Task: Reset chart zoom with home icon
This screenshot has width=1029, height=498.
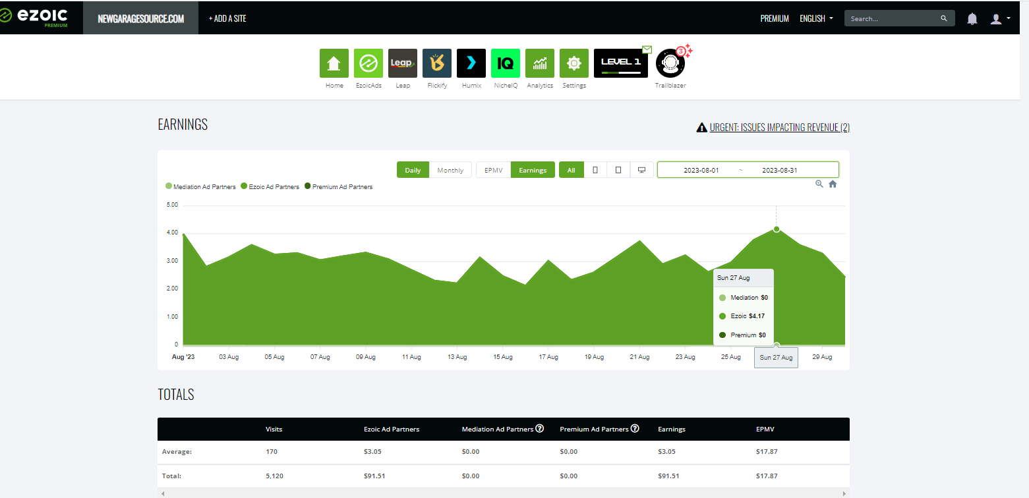Action: tap(833, 184)
